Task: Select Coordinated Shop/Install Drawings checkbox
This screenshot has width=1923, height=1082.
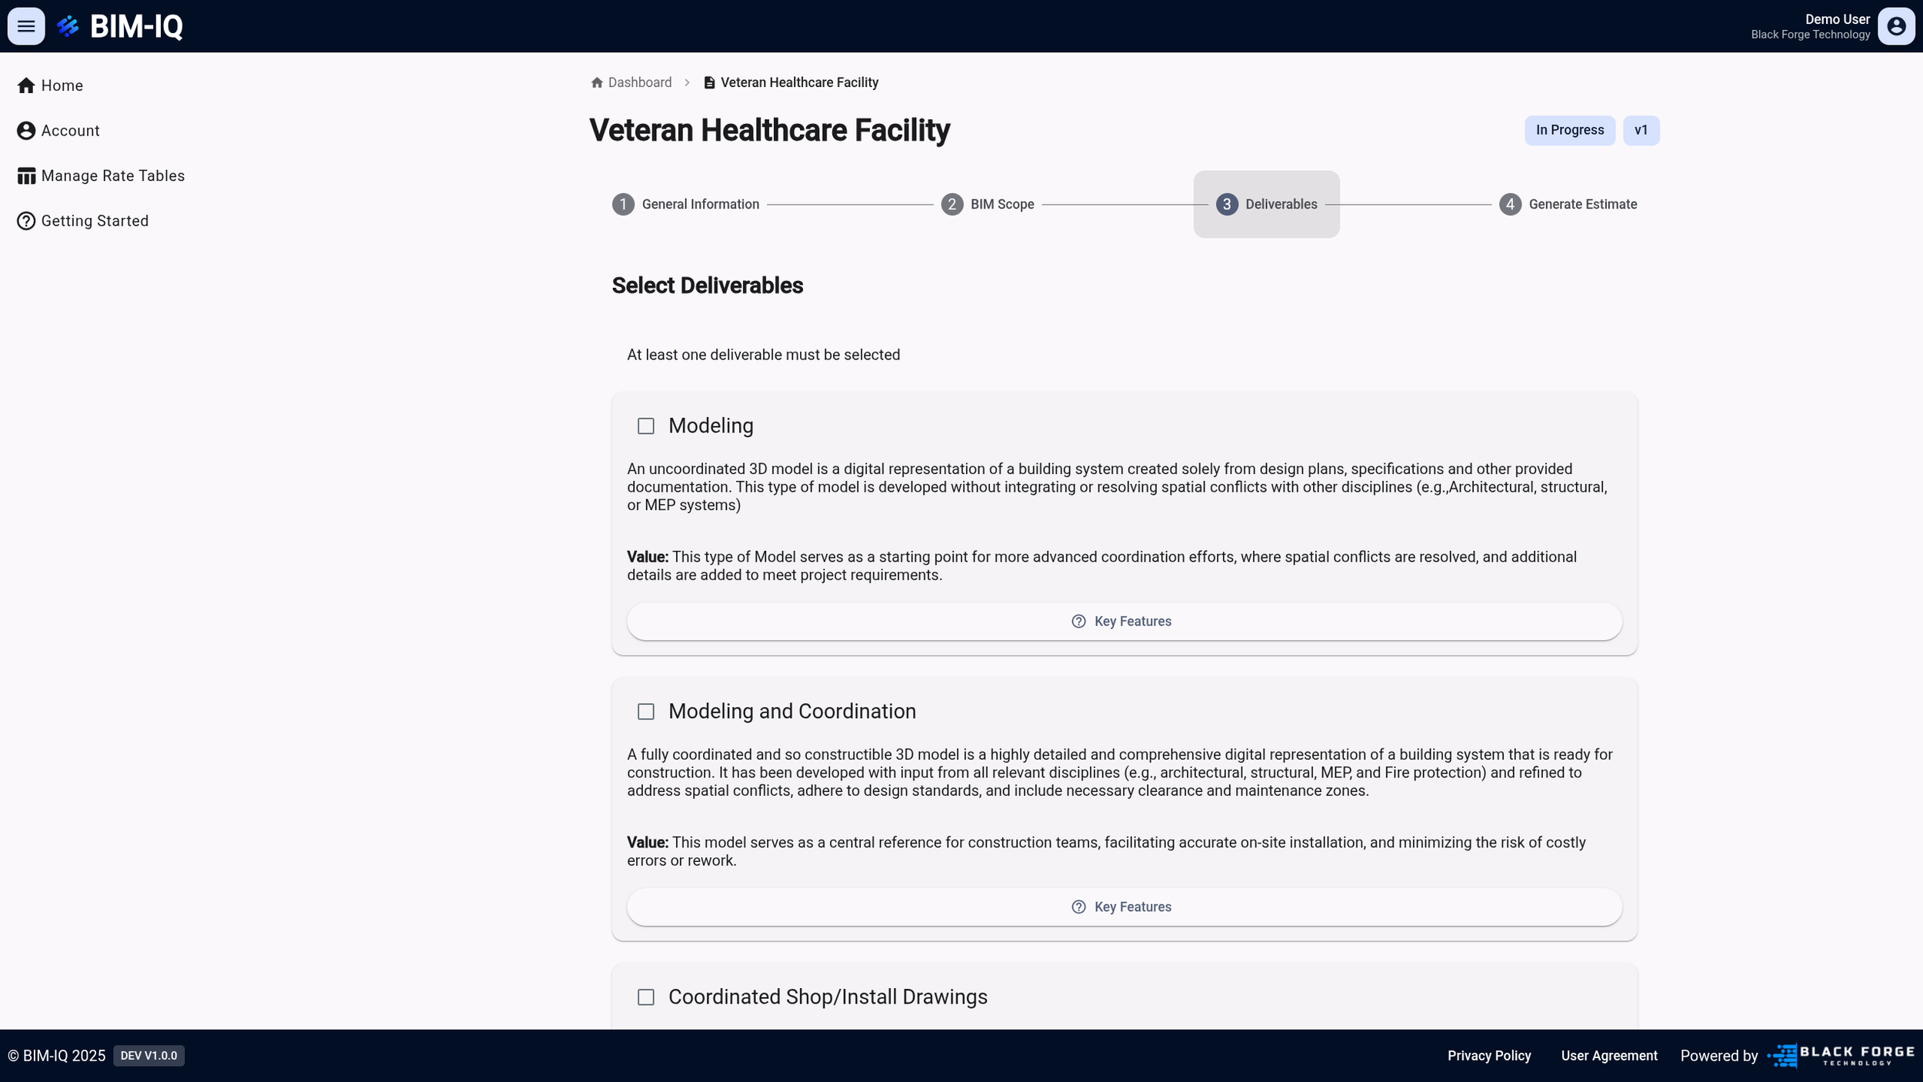Action: (646, 997)
